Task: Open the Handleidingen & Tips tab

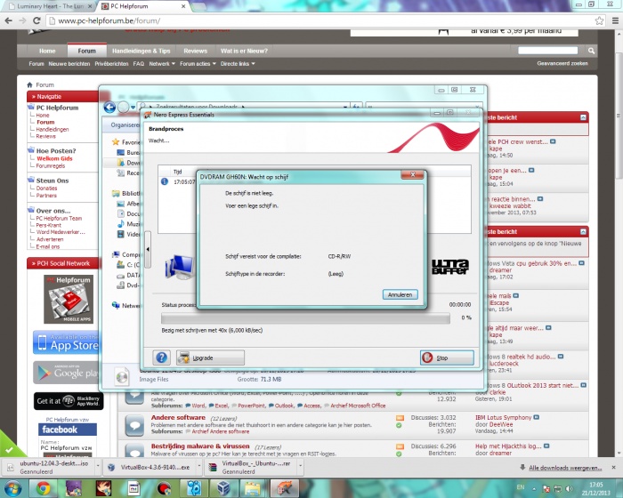Action: tap(141, 51)
